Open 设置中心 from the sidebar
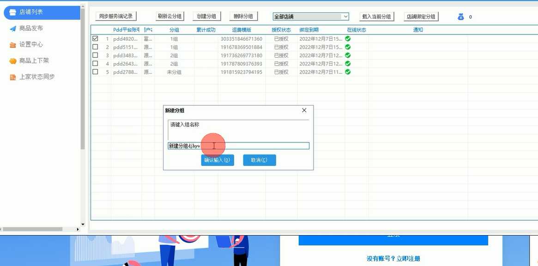This screenshot has height=266, width=538. [x=31, y=45]
